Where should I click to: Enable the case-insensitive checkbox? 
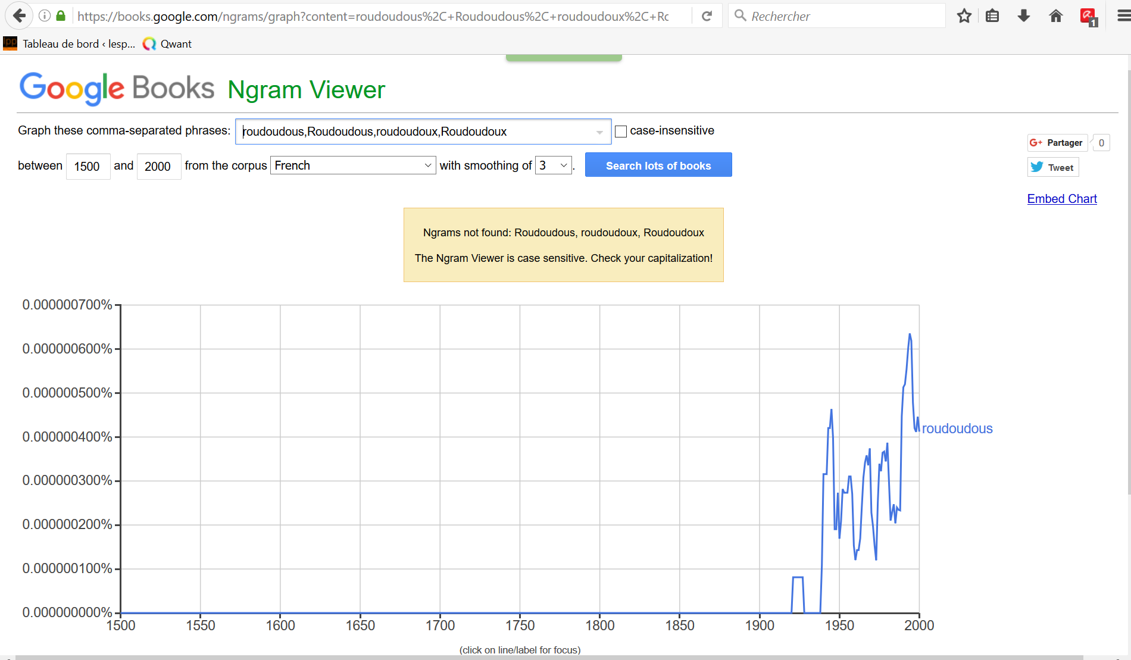pyautogui.click(x=621, y=132)
